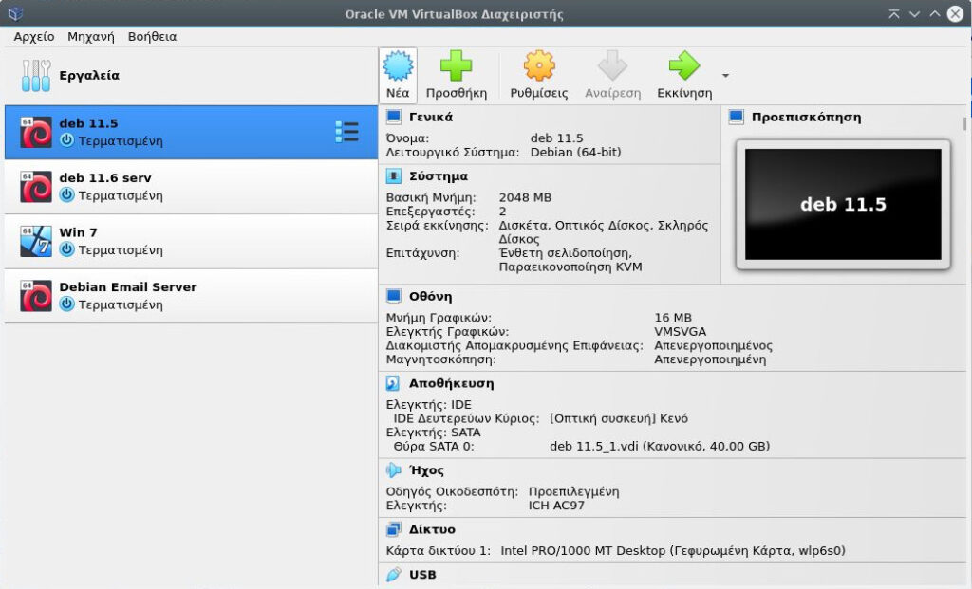This screenshot has height=589, width=972.
Task: Click the deb 11.5 preview thumbnail
Action: [842, 205]
